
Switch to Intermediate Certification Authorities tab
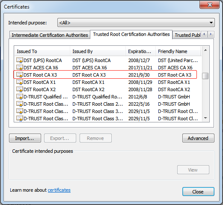(50, 35)
